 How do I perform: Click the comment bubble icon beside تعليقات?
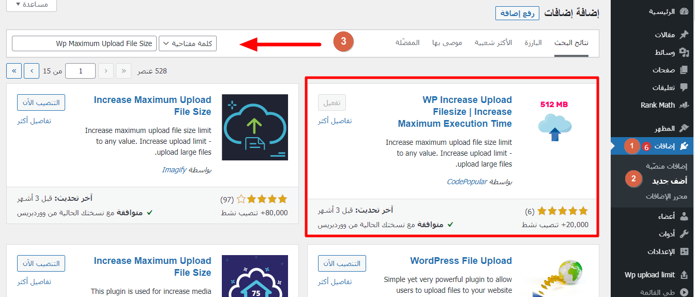[684, 87]
